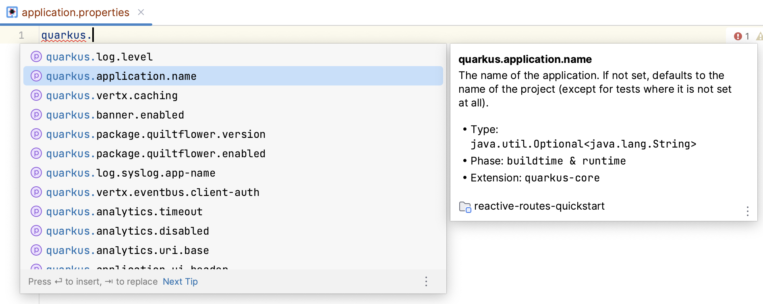Choose the quarkus.analytics.timeout completion
The width and height of the screenshot is (763, 304).
233,212
